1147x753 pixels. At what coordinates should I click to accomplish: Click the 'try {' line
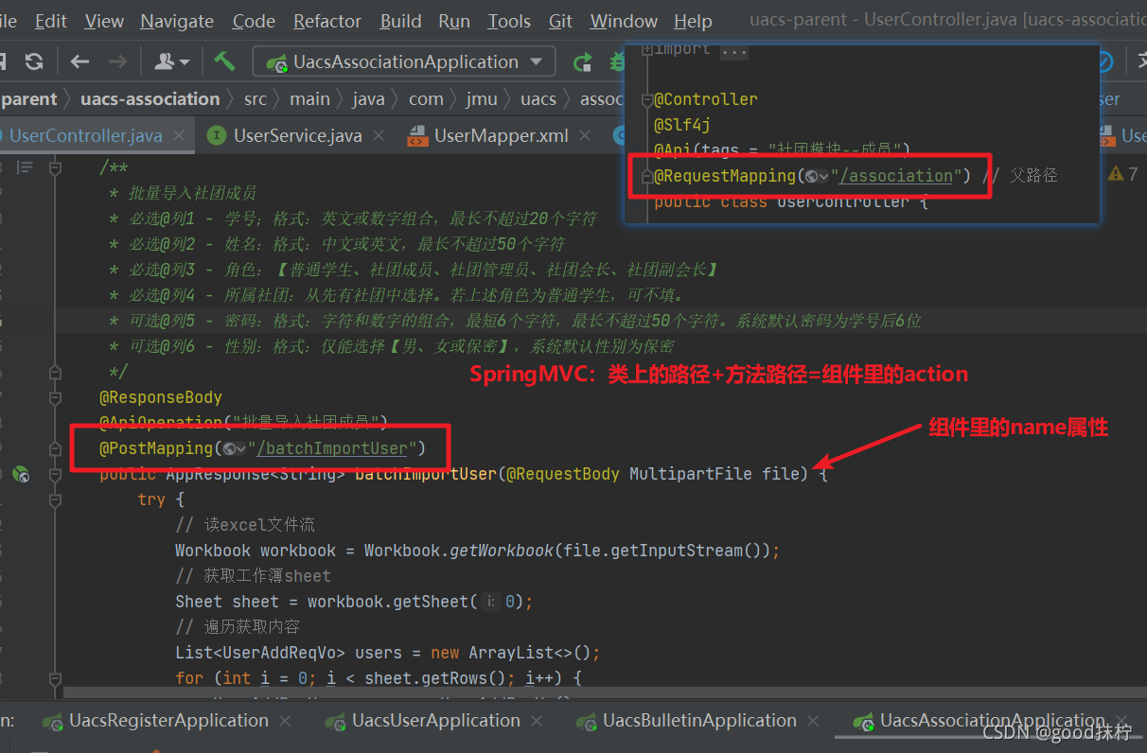point(161,499)
